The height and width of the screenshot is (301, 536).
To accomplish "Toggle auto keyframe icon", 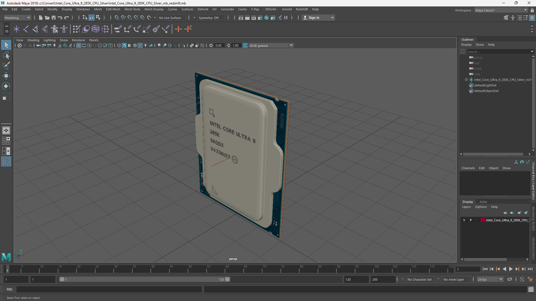I will (522, 279).
